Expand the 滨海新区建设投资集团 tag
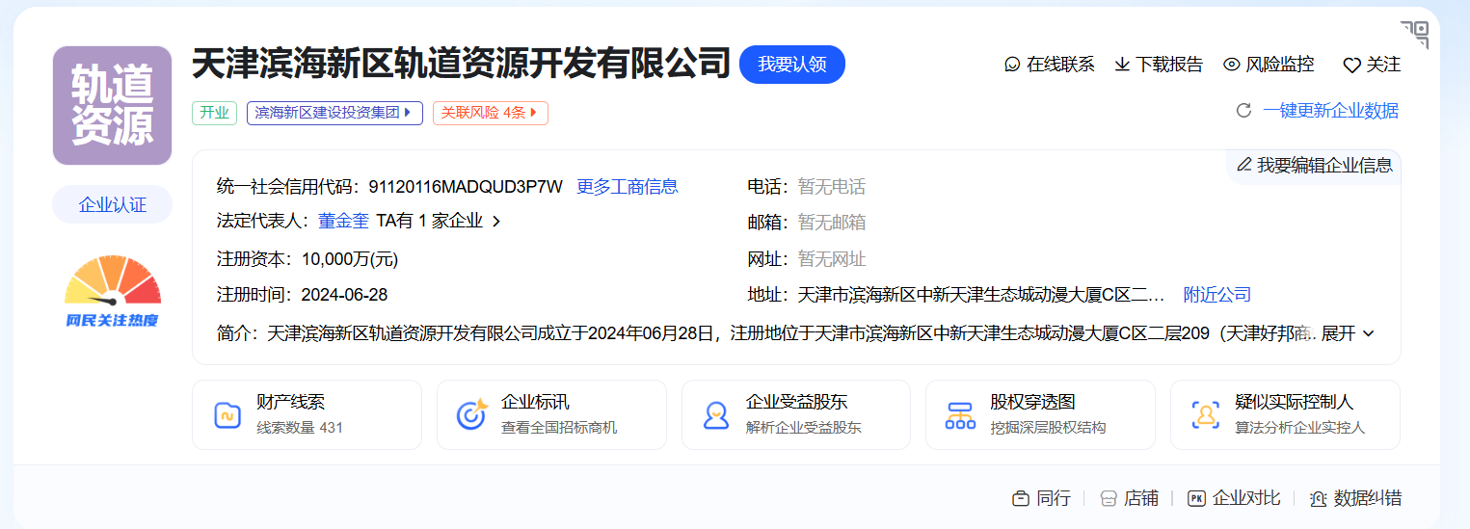This screenshot has width=1470, height=529. [x=334, y=113]
